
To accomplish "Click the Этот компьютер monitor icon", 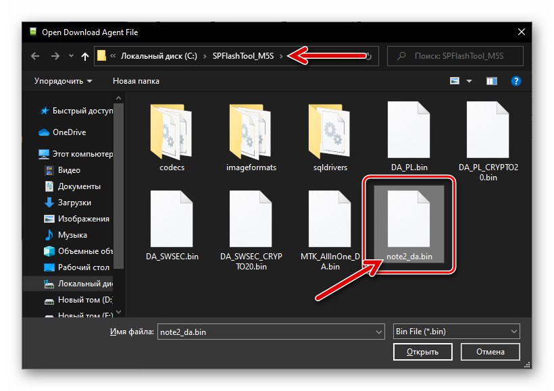I will pyautogui.click(x=44, y=154).
